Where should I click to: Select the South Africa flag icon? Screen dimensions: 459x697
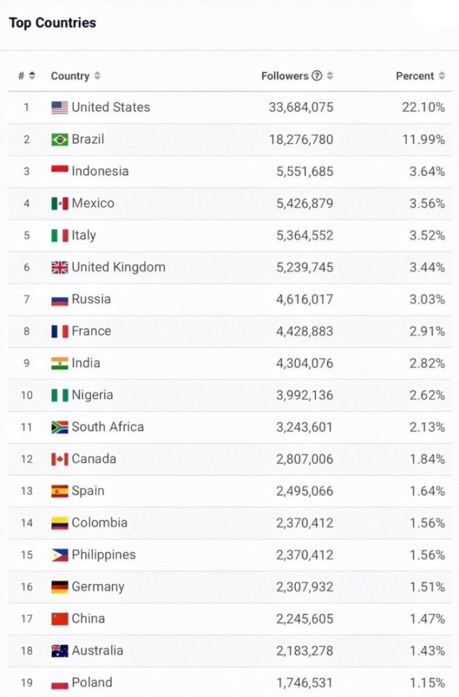tap(59, 427)
